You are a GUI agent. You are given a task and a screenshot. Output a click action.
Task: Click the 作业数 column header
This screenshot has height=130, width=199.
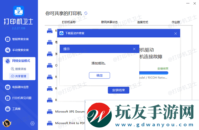(176, 22)
